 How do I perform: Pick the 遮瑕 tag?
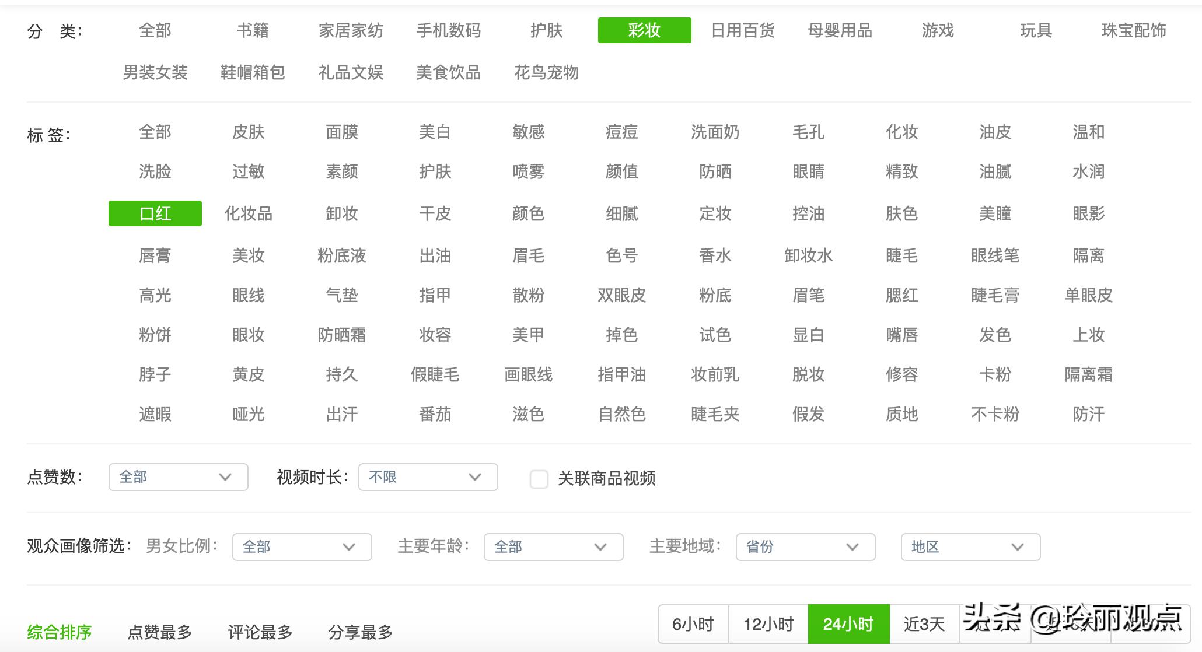click(155, 414)
